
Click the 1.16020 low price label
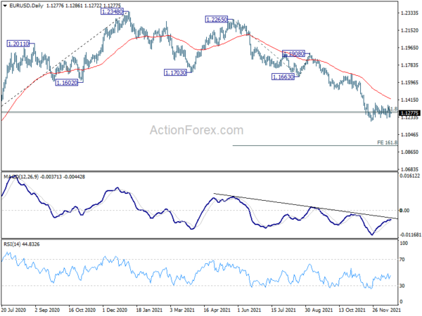tap(67, 83)
